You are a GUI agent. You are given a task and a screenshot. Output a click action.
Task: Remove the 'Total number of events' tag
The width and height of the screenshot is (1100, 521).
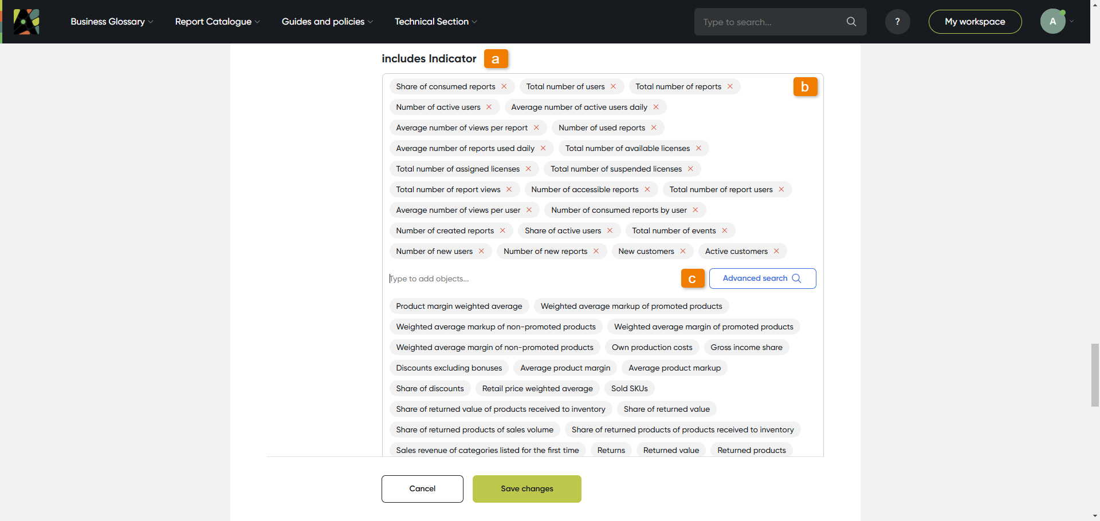[725, 230]
